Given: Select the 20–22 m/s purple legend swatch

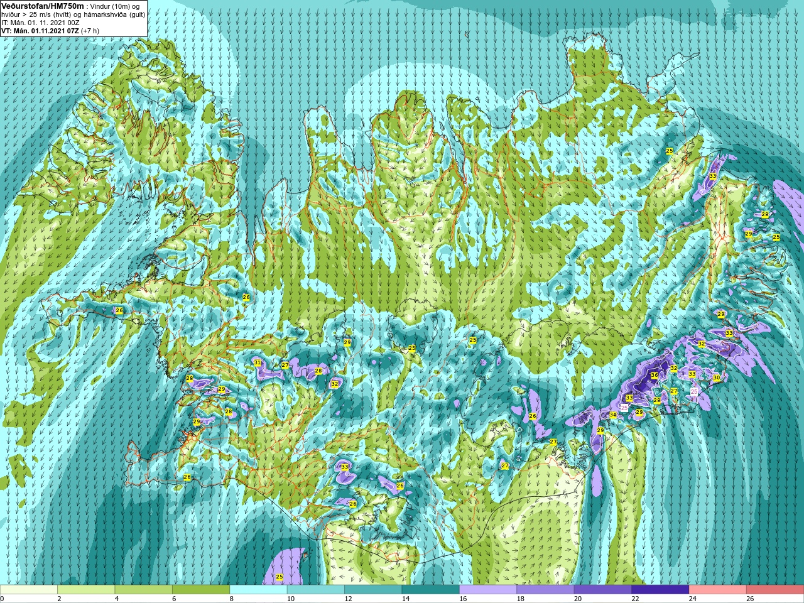Looking at the screenshot, I should tap(603, 590).
